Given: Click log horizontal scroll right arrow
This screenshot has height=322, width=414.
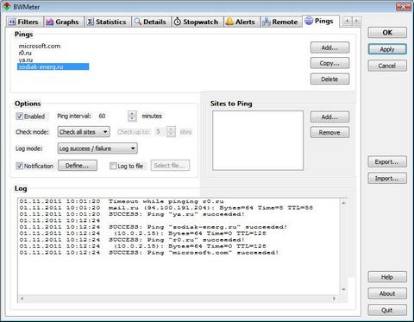Looking at the screenshot, I should [334, 299].
